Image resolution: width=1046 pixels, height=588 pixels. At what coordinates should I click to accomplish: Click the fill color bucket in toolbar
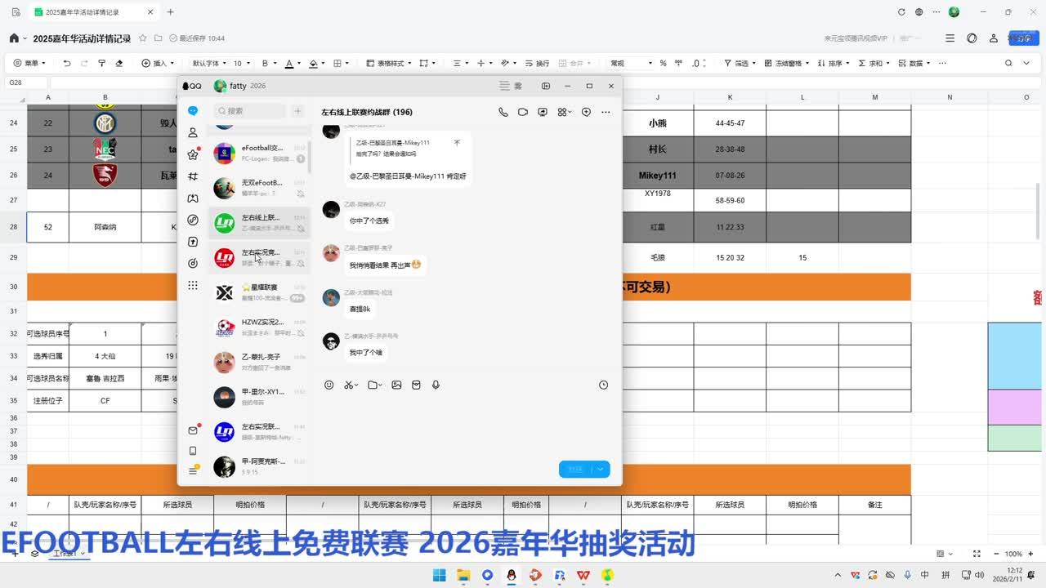pyautogui.click(x=313, y=63)
